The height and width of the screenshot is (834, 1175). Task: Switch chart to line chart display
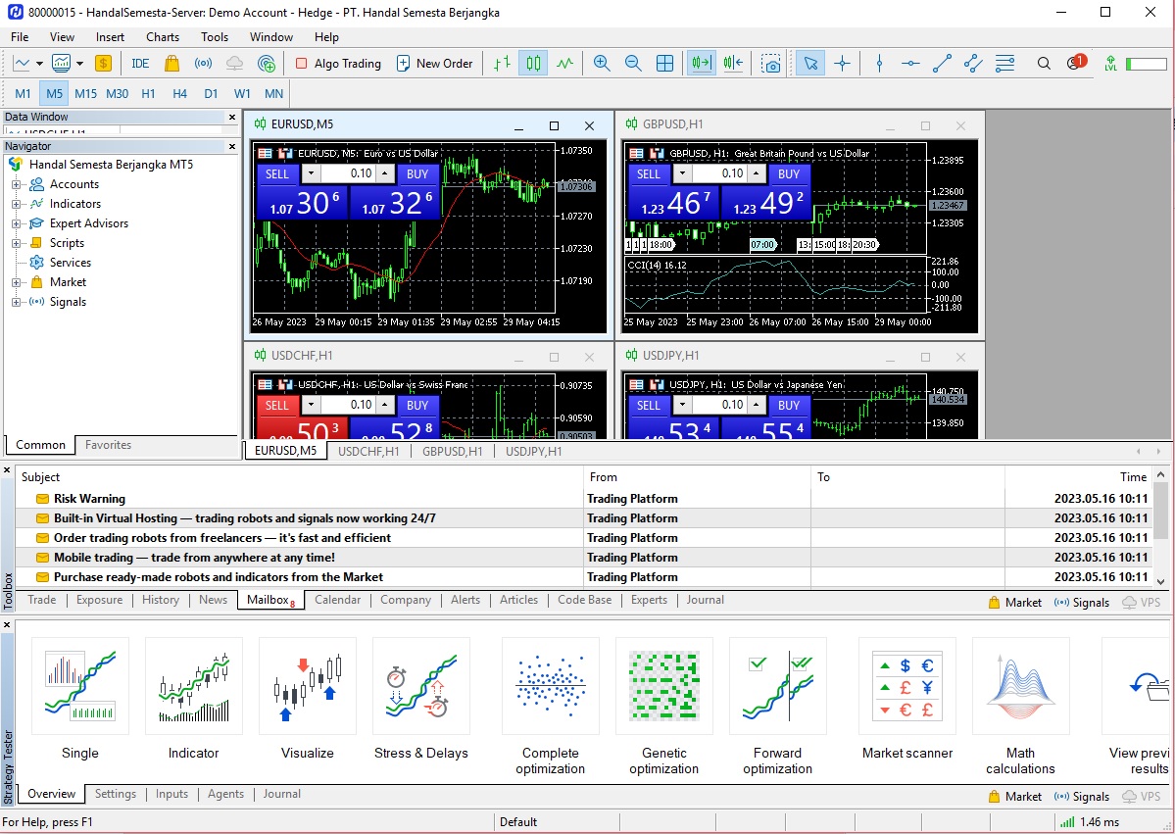(x=565, y=64)
